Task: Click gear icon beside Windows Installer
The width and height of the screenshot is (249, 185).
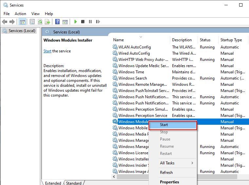Action: [115, 159]
